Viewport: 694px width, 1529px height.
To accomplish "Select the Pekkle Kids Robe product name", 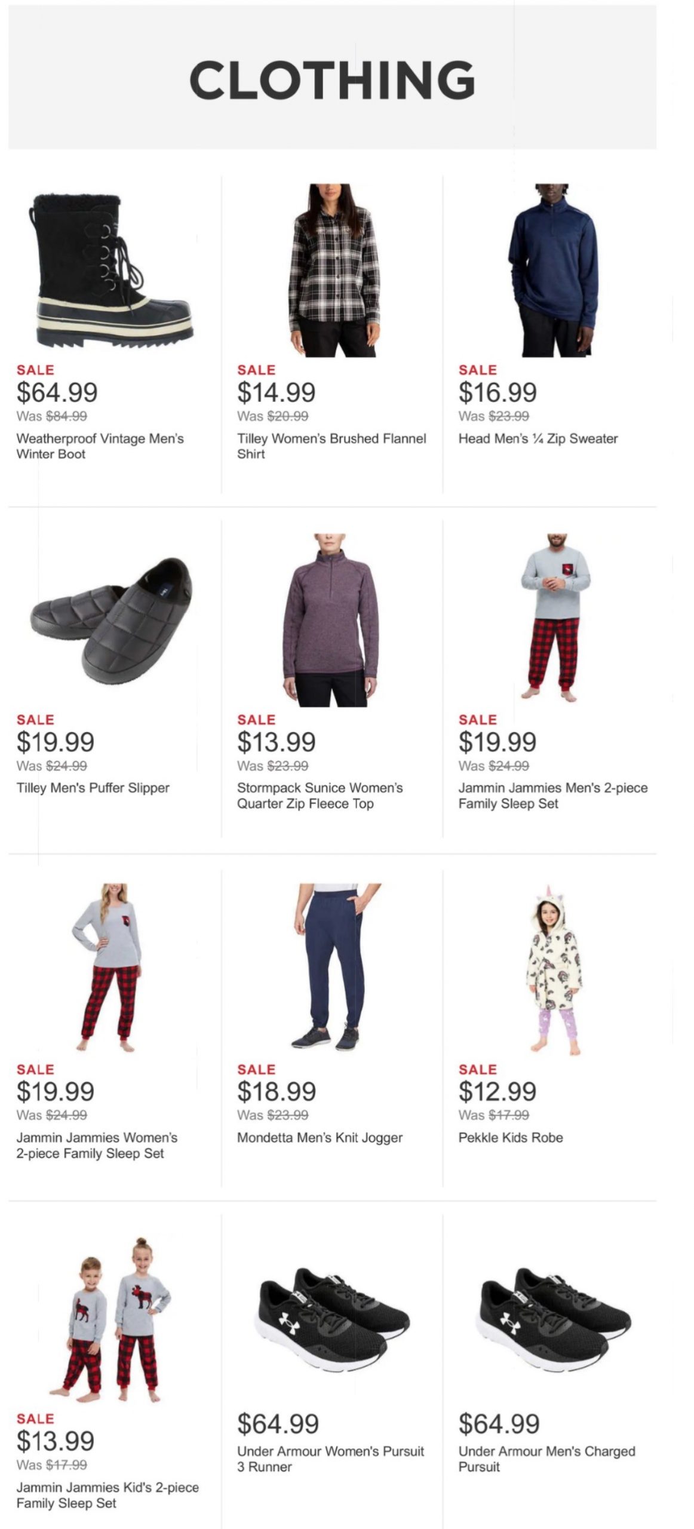I will tap(511, 1138).
